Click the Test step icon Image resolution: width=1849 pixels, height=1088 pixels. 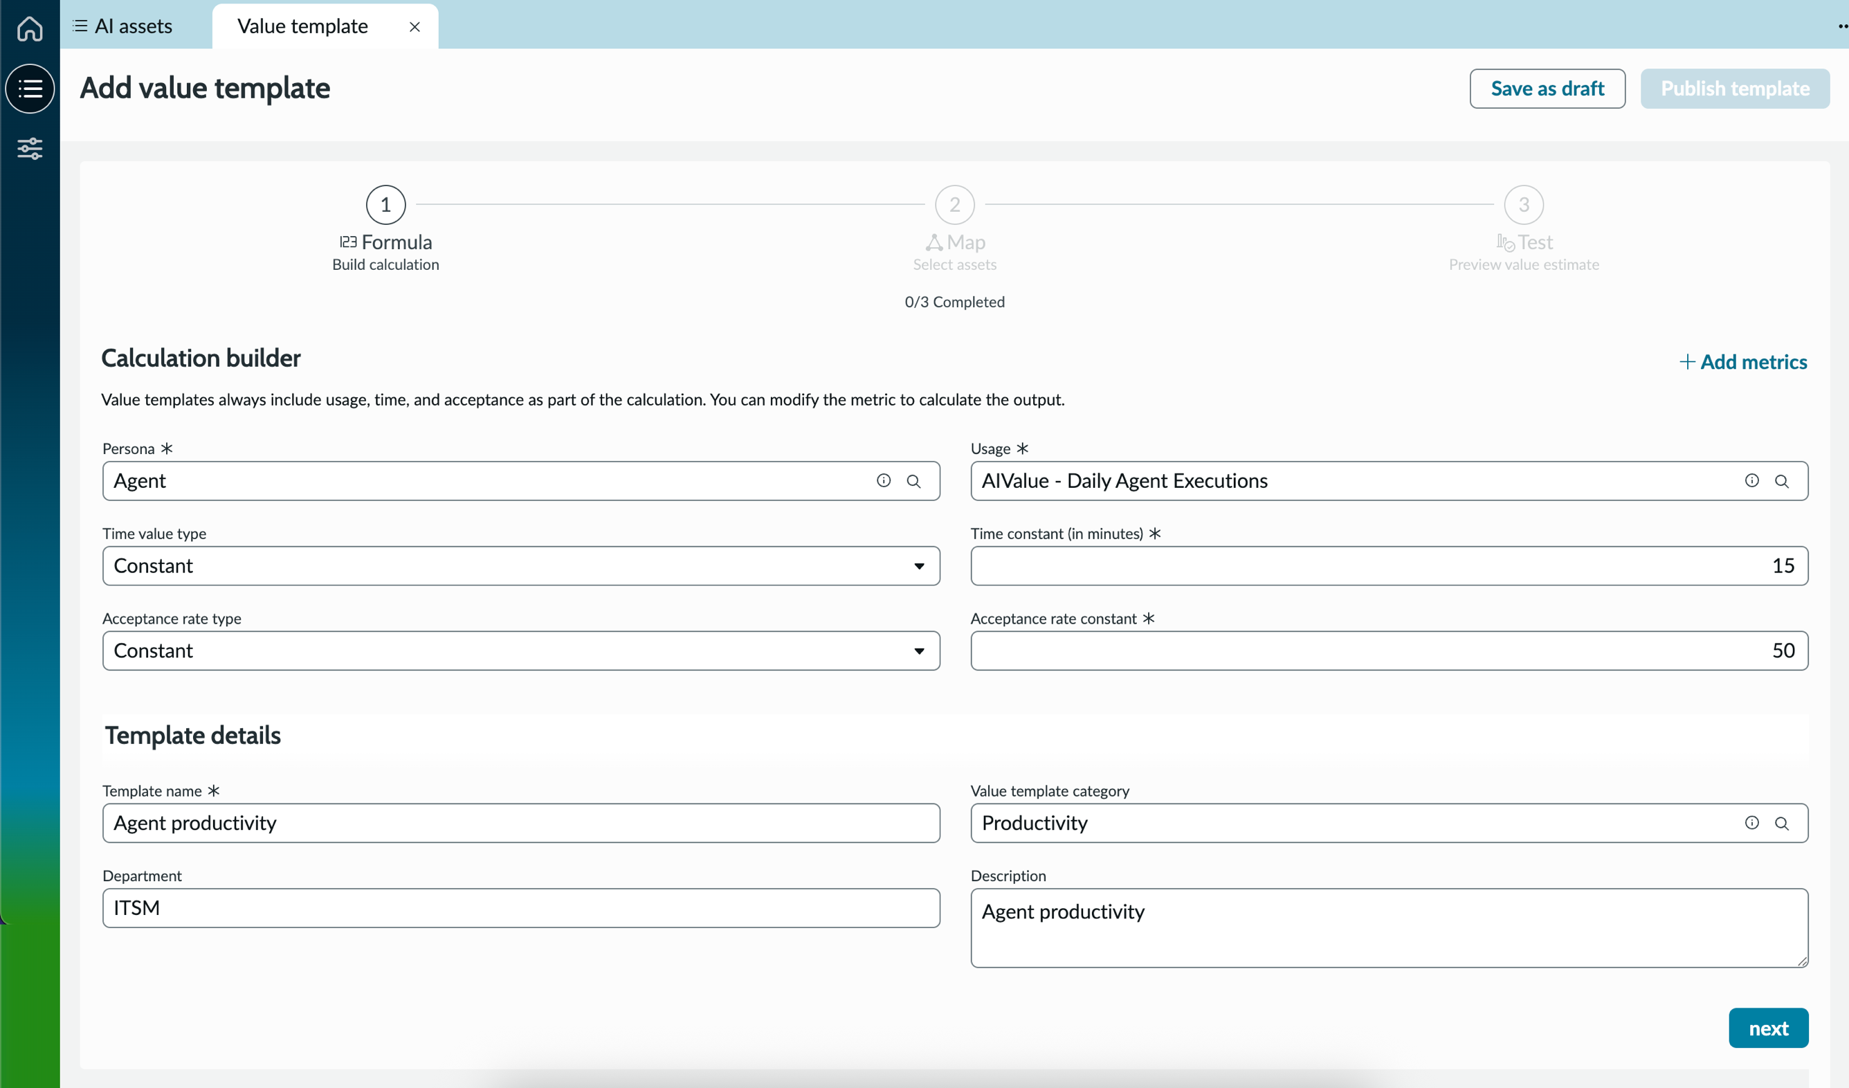point(1506,242)
